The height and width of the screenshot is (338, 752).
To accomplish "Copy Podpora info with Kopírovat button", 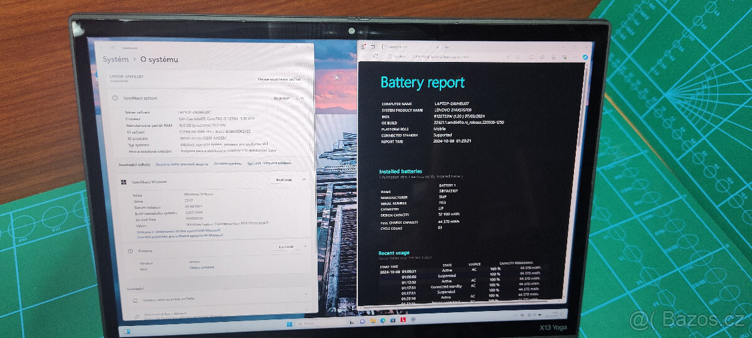I will (x=286, y=247).
